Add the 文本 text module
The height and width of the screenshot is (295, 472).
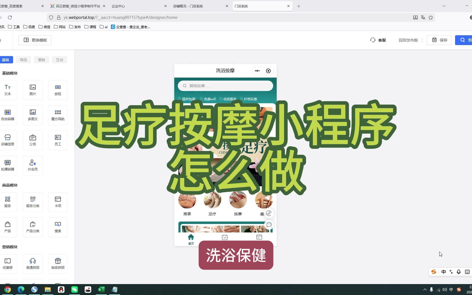pyautogui.click(x=8, y=90)
